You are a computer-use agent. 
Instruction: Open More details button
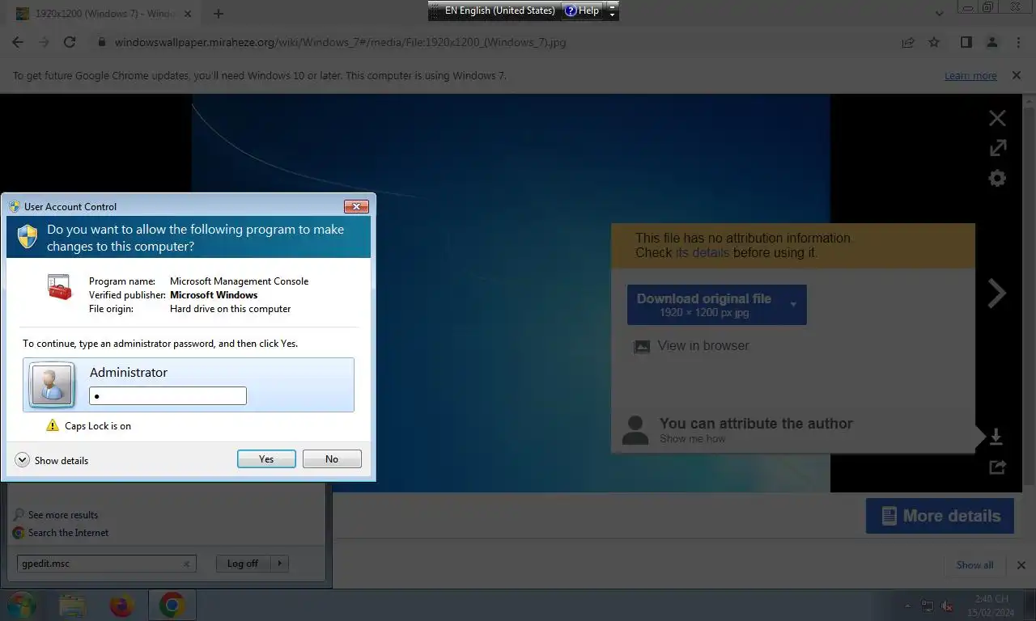click(940, 516)
